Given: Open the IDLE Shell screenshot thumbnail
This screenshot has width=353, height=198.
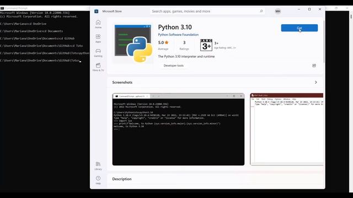Looking at the screenshot, I should 287,129.
